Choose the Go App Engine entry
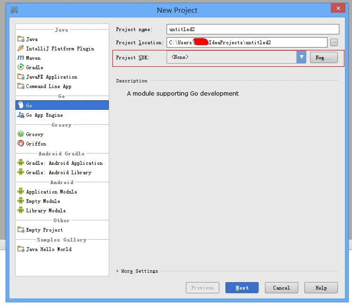Screen dimensions: 352x307 coord(44,115)
